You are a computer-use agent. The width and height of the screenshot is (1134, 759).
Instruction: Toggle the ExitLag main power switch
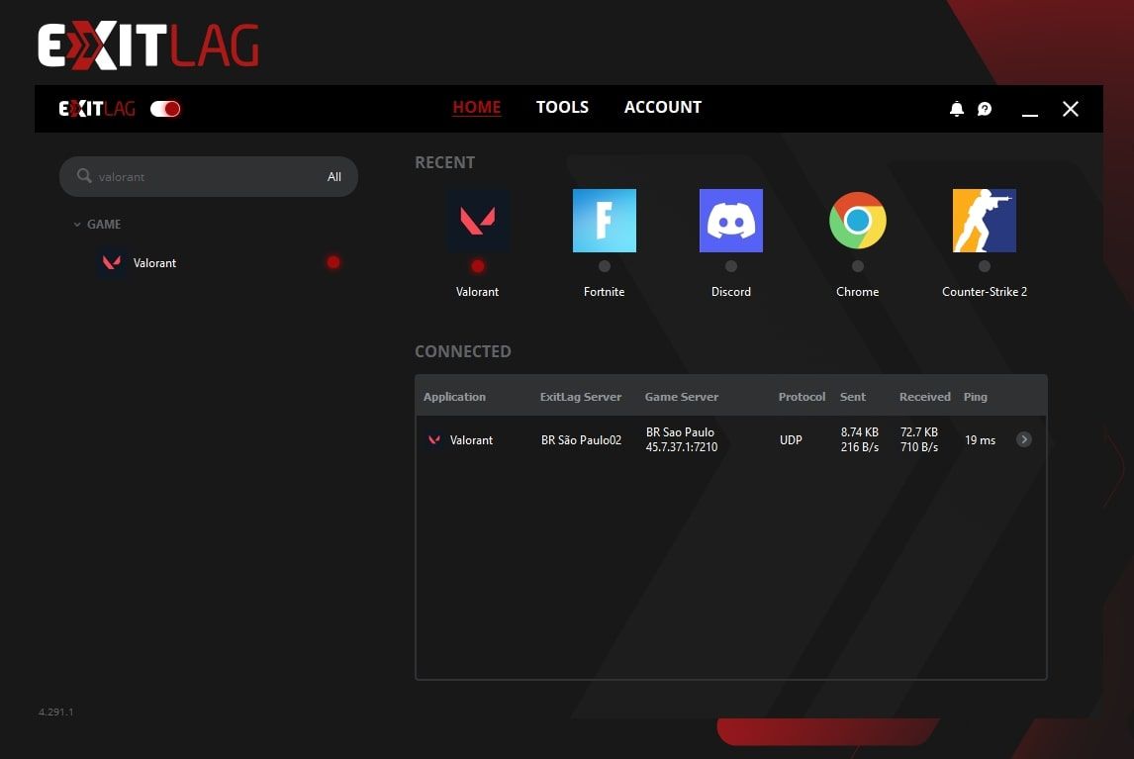(165, 109)
